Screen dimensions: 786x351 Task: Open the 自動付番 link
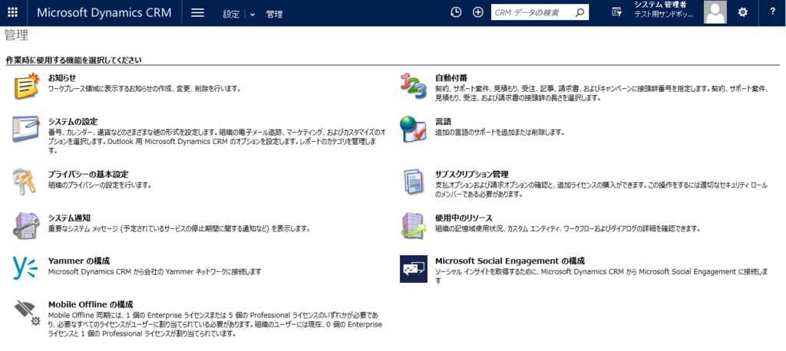point(451,77)
